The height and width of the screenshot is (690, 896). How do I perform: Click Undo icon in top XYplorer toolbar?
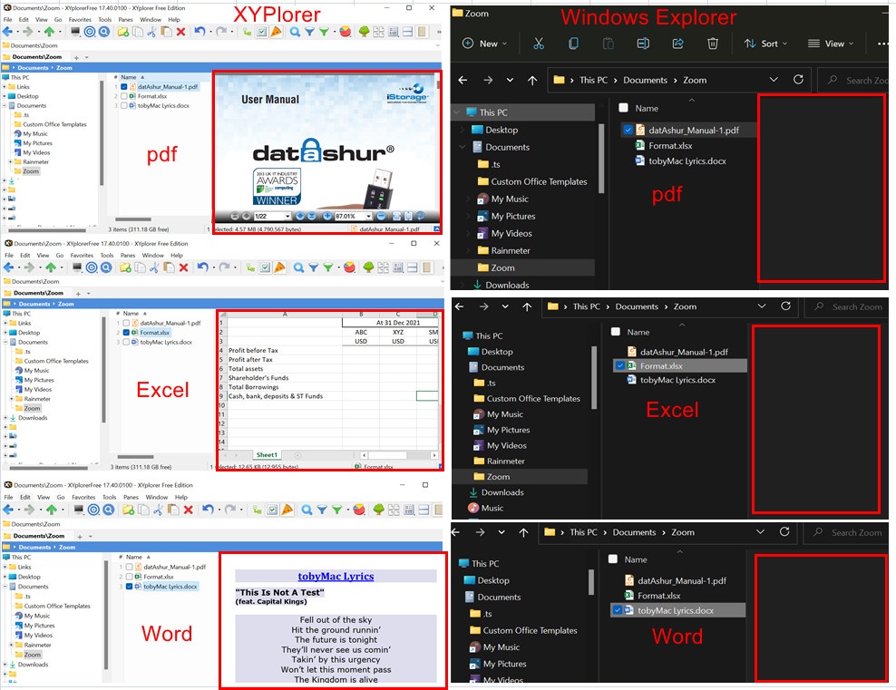(x=199, y=32)
